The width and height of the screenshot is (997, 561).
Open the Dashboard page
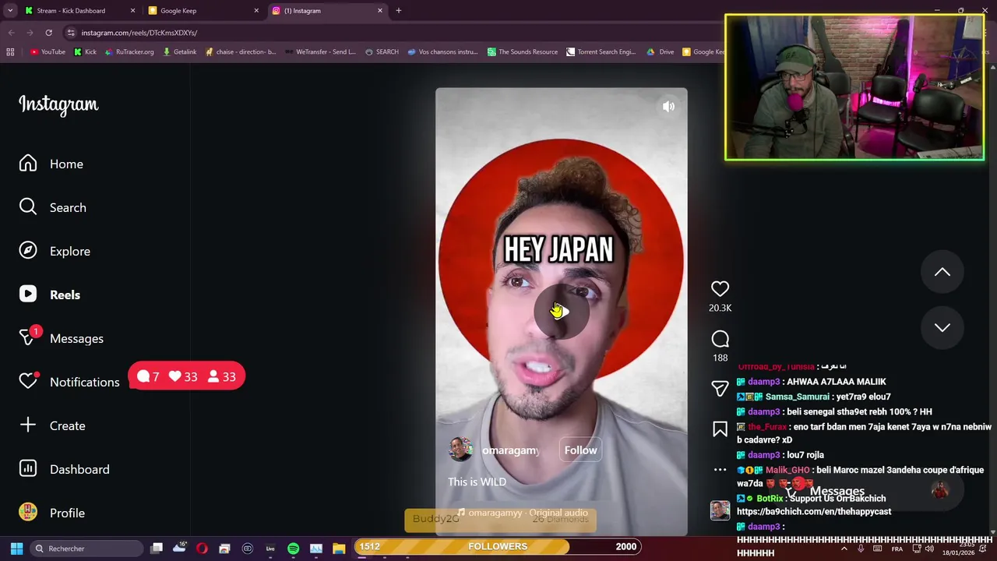tap(65, 469)
